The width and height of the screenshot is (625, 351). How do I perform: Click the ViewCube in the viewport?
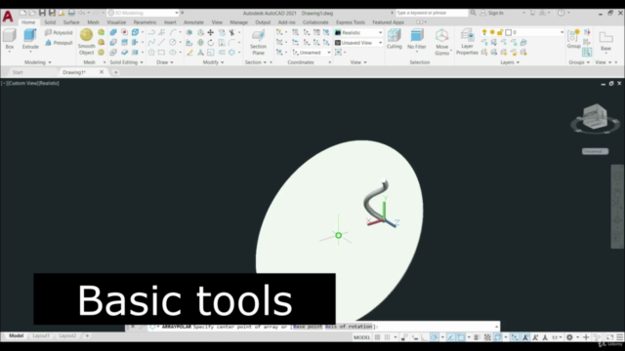(595, 116)
